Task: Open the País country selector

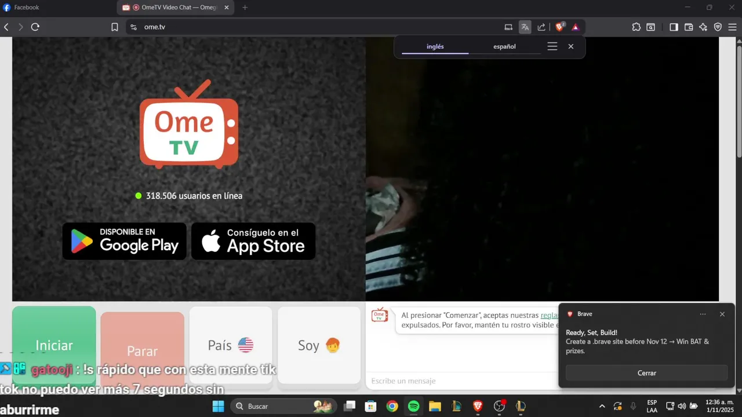Action: click(231, 345)
